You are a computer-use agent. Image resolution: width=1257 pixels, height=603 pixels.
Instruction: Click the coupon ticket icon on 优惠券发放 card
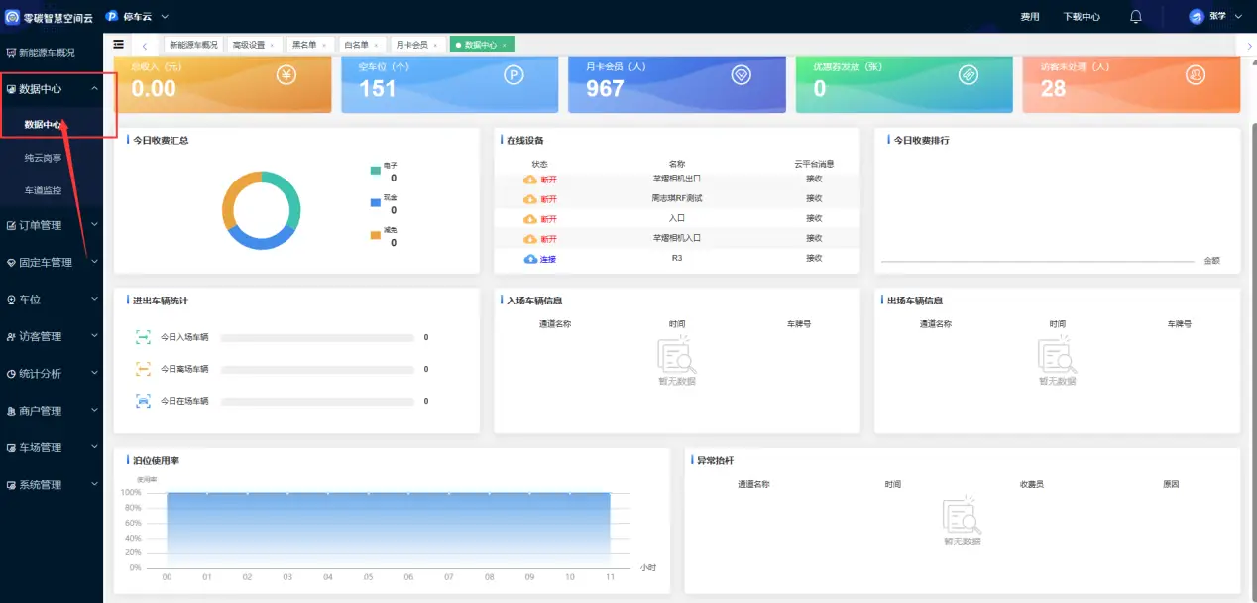[x=969, y=75]
